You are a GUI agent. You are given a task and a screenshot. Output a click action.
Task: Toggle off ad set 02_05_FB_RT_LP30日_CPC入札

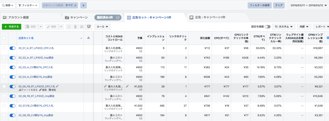click(13, 86)
